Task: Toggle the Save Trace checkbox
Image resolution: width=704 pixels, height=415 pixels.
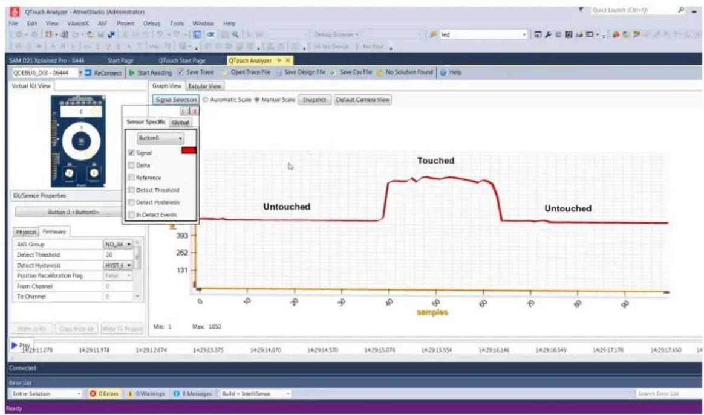Action: point(181,72)
